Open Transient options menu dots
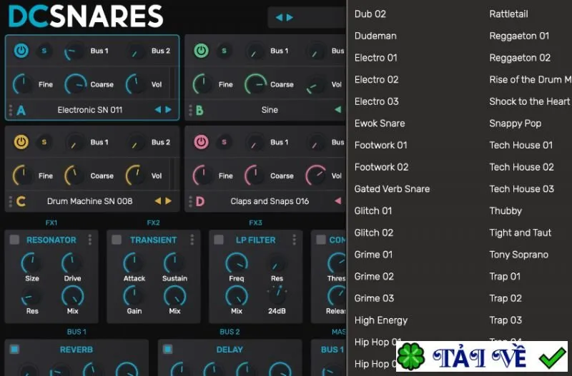This screenshot has height=376, width=572. [192, 240]
